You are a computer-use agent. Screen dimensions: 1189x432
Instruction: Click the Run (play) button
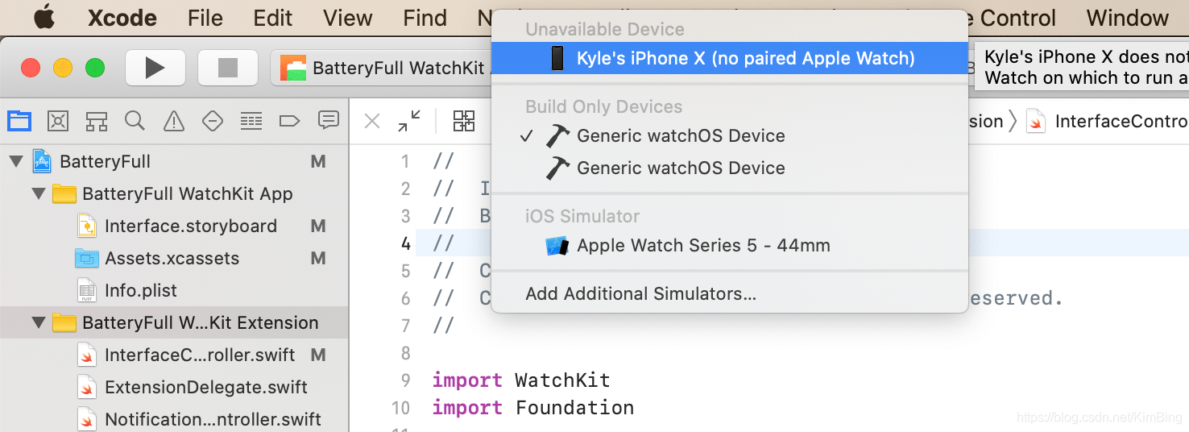(155, 68)
